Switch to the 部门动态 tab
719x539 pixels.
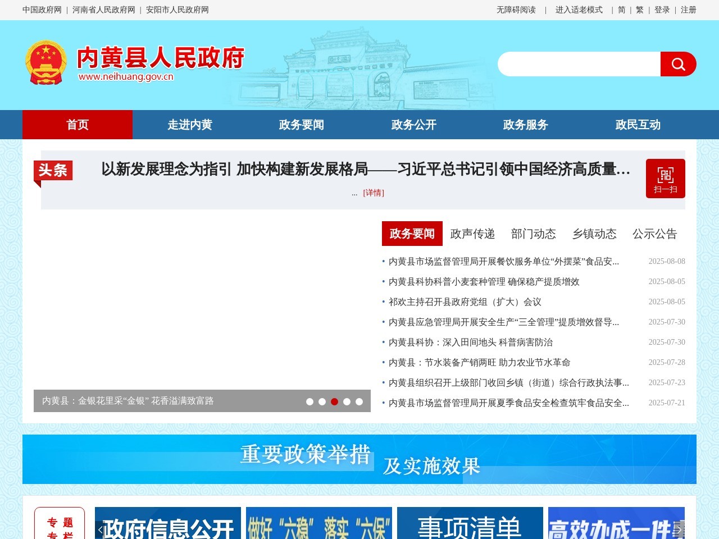(534, 234)
